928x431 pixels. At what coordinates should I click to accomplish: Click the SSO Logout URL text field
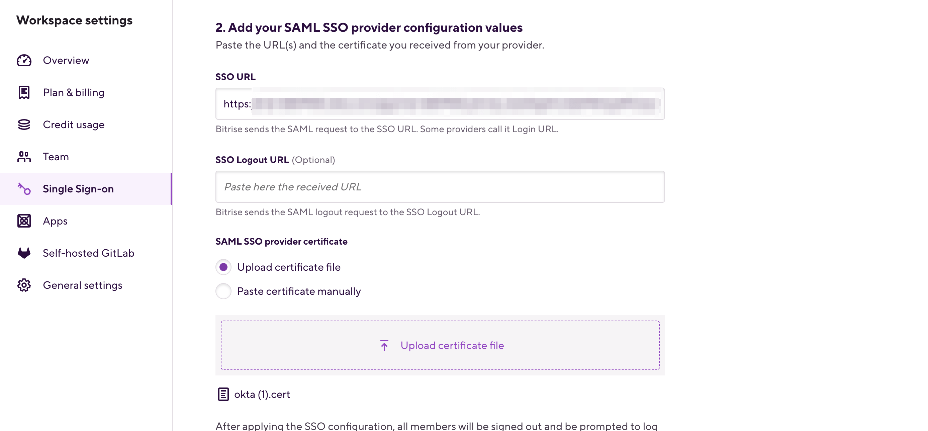pyautogui.click(x=440, y=187)
